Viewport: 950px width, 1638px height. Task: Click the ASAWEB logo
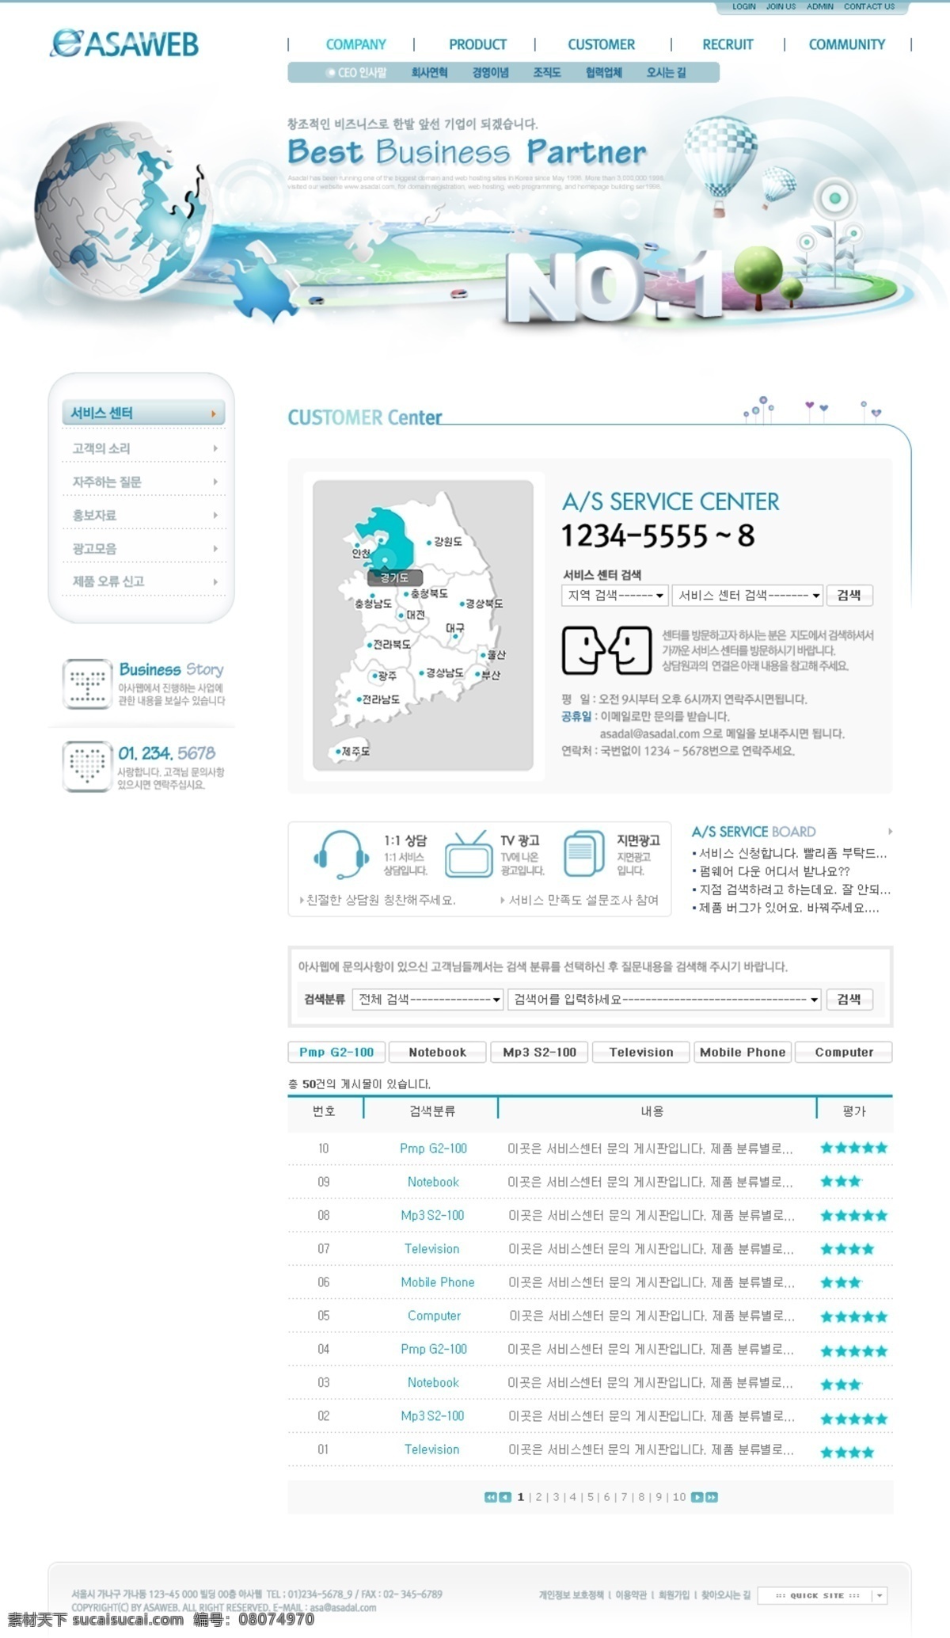pyautogui.click(x=124, y=44)
